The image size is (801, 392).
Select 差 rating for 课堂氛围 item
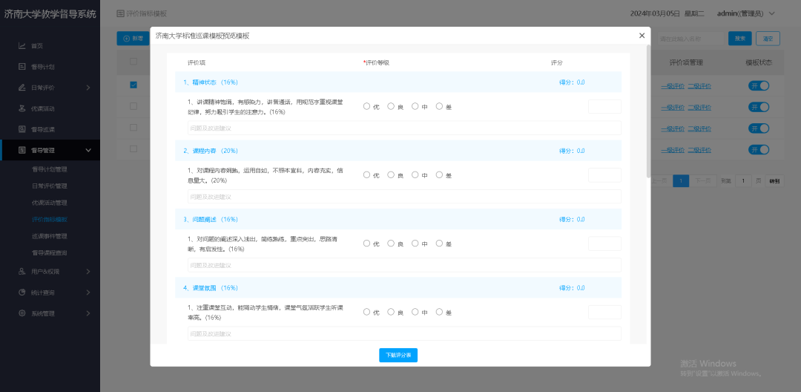point(439,312)
